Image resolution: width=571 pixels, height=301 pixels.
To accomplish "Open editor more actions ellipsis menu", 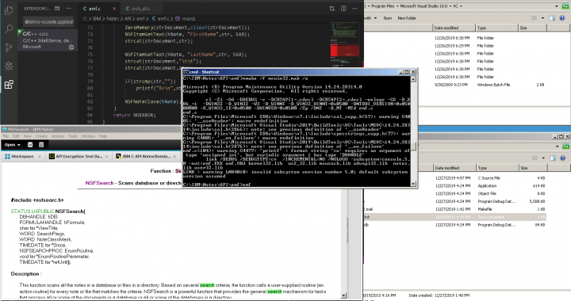I will coord(354,9).
